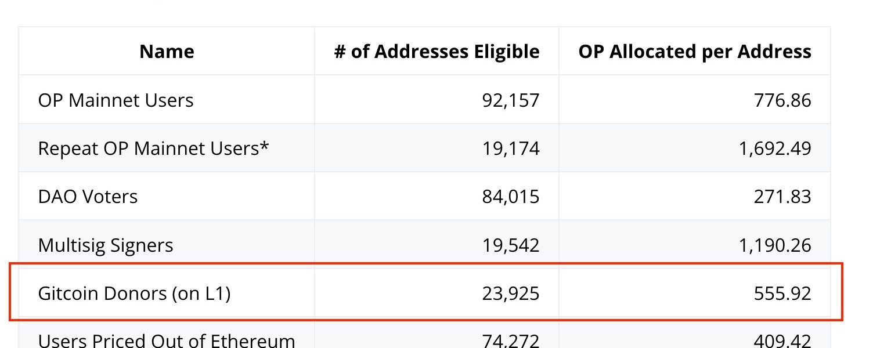Select the 1,692.49 OP allocation cell
This screenshot has width=873, height=348.
[x=775, y=148]
